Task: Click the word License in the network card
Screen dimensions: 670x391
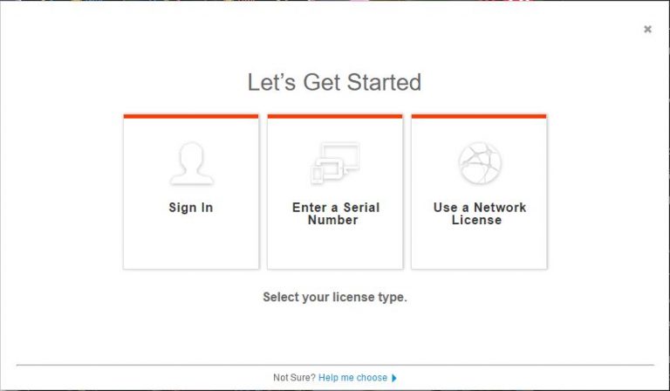Action: (476, 221)
